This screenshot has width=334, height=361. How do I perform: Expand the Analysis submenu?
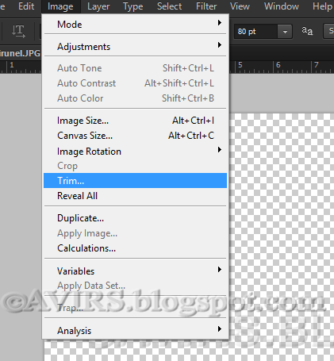coord(135,331)
